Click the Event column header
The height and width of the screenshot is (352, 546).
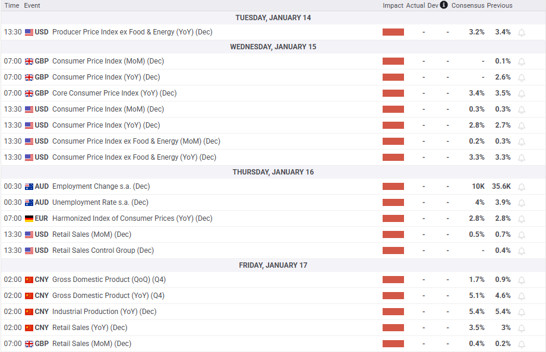click(x=32, y=5)
